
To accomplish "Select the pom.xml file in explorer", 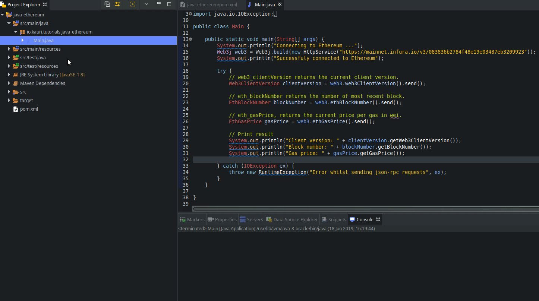I will tap(29, 109).
